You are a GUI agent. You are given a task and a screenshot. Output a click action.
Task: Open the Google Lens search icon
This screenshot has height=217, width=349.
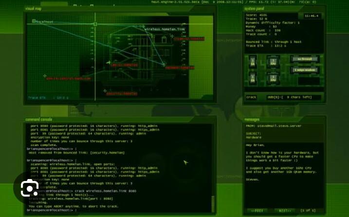(30, 188)
